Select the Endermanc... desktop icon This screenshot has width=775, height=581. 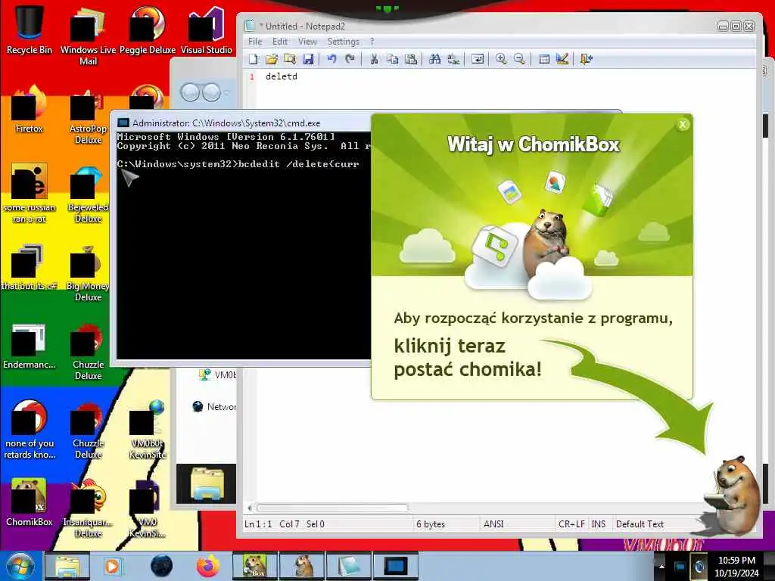pyautogui.click(x=30, y=345)
